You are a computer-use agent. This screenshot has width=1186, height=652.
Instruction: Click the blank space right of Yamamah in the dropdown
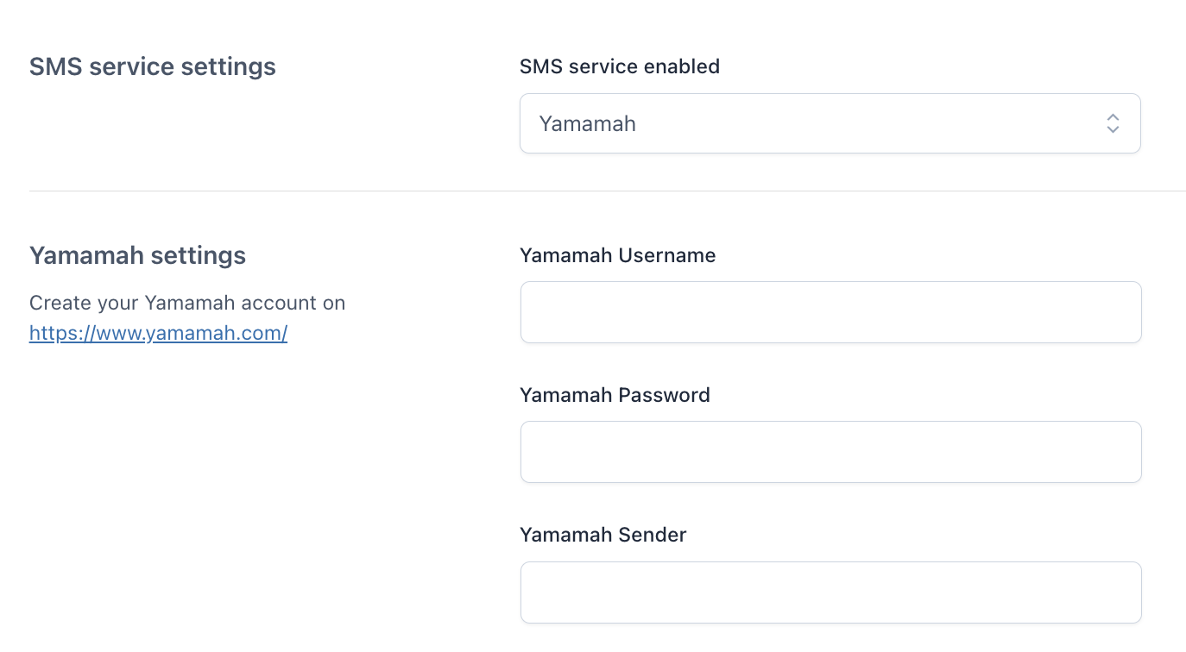[863, 123]
